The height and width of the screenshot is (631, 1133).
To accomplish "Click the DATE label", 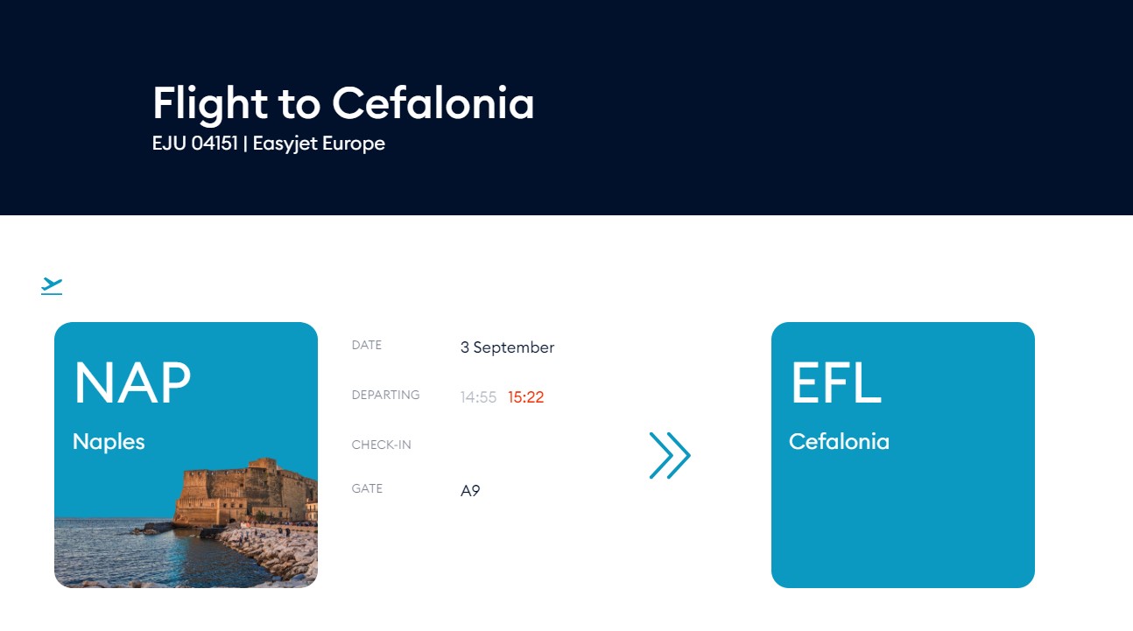I will click(x=367, y=346).
